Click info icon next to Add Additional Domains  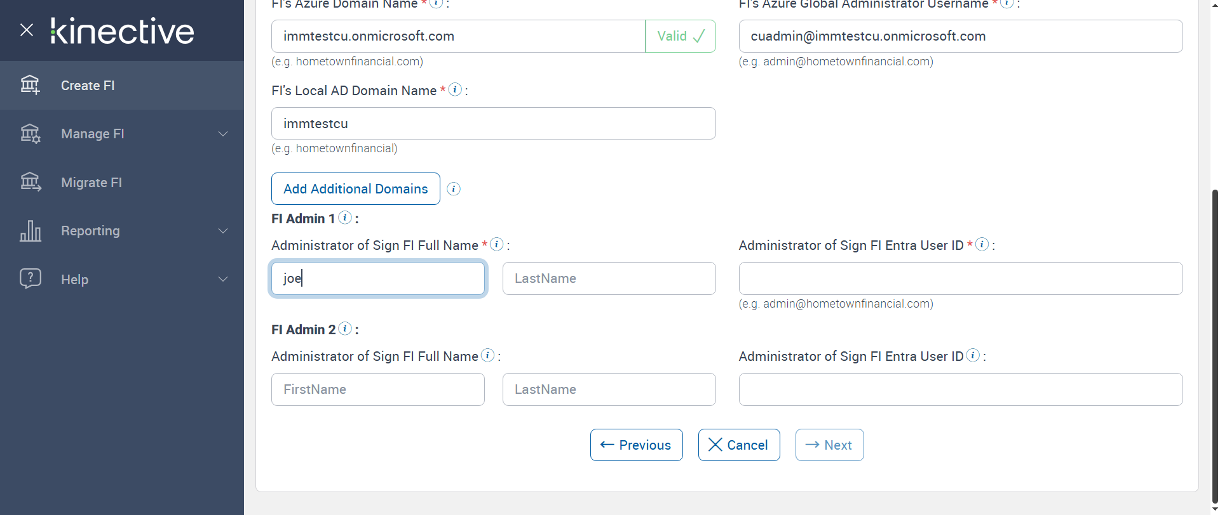point(454,189)
